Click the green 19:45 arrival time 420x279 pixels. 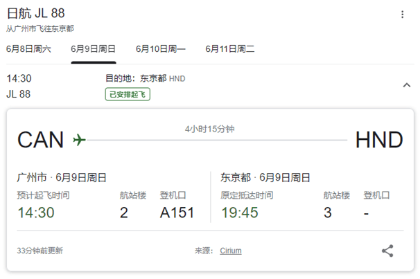239,213
